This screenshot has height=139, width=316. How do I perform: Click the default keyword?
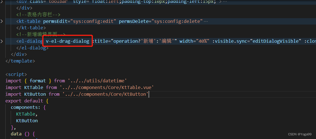pos(34,100)
